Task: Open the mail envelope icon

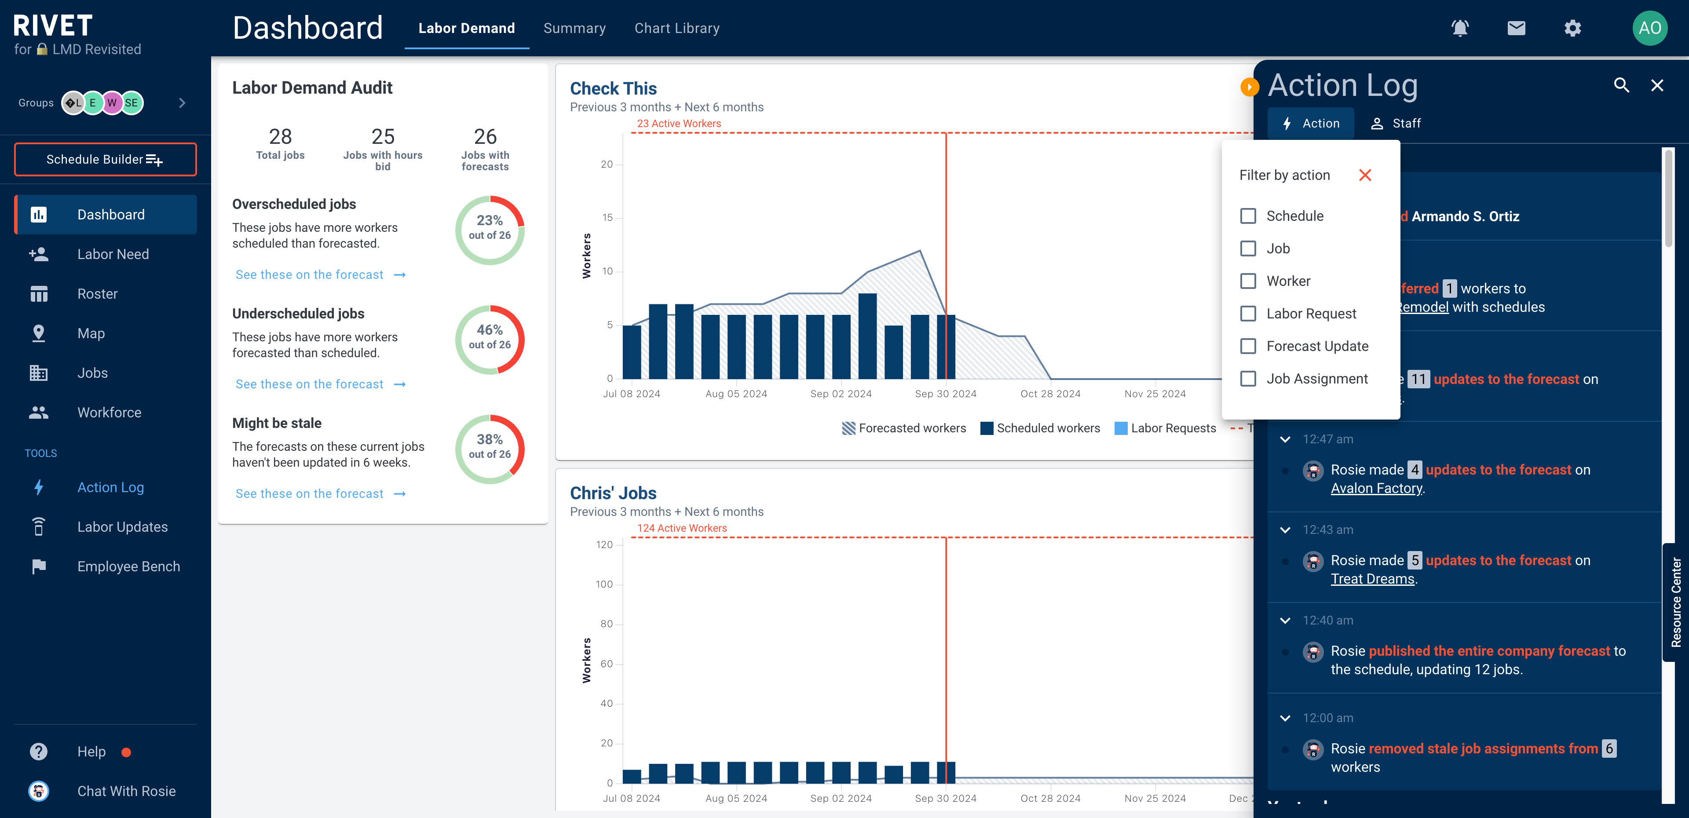Action: coord(1517,28)
